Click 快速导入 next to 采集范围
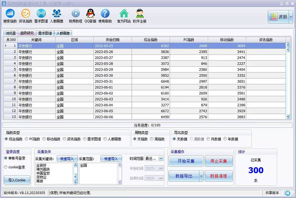 pos(111,159)
